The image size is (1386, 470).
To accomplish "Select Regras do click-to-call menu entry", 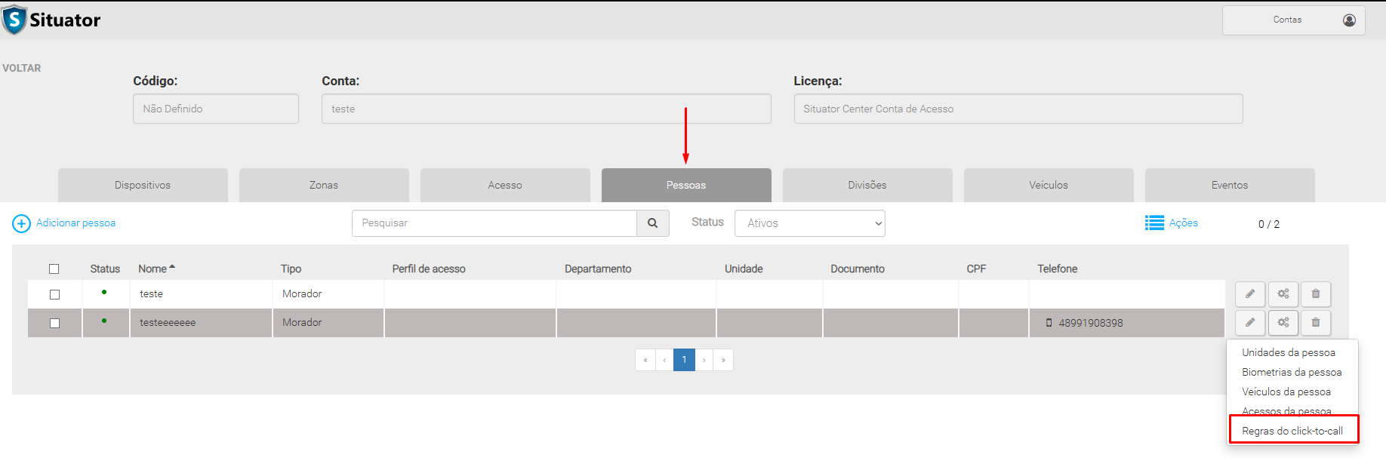I will click(x=1292, y=432).
